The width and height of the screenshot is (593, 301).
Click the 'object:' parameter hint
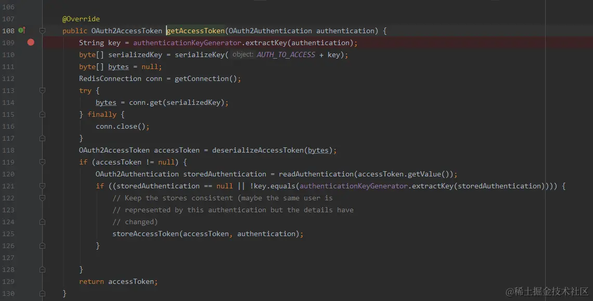[243, 54]
